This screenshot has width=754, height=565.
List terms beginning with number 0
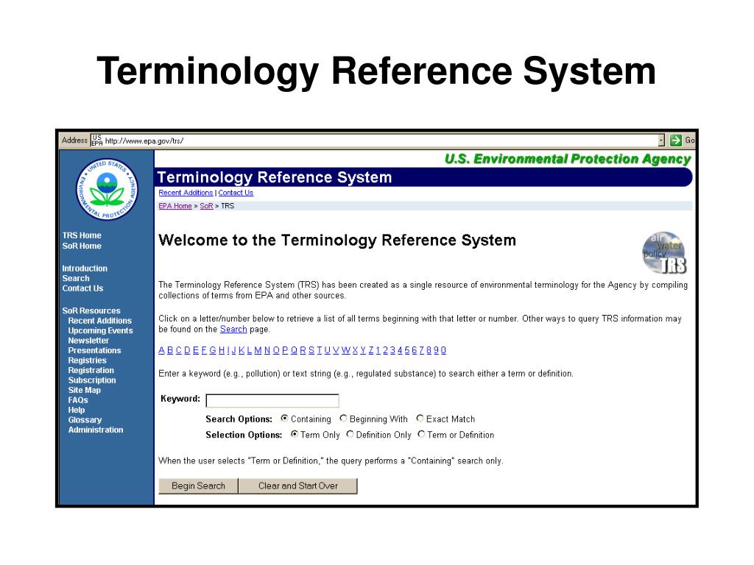click(443, 350)
